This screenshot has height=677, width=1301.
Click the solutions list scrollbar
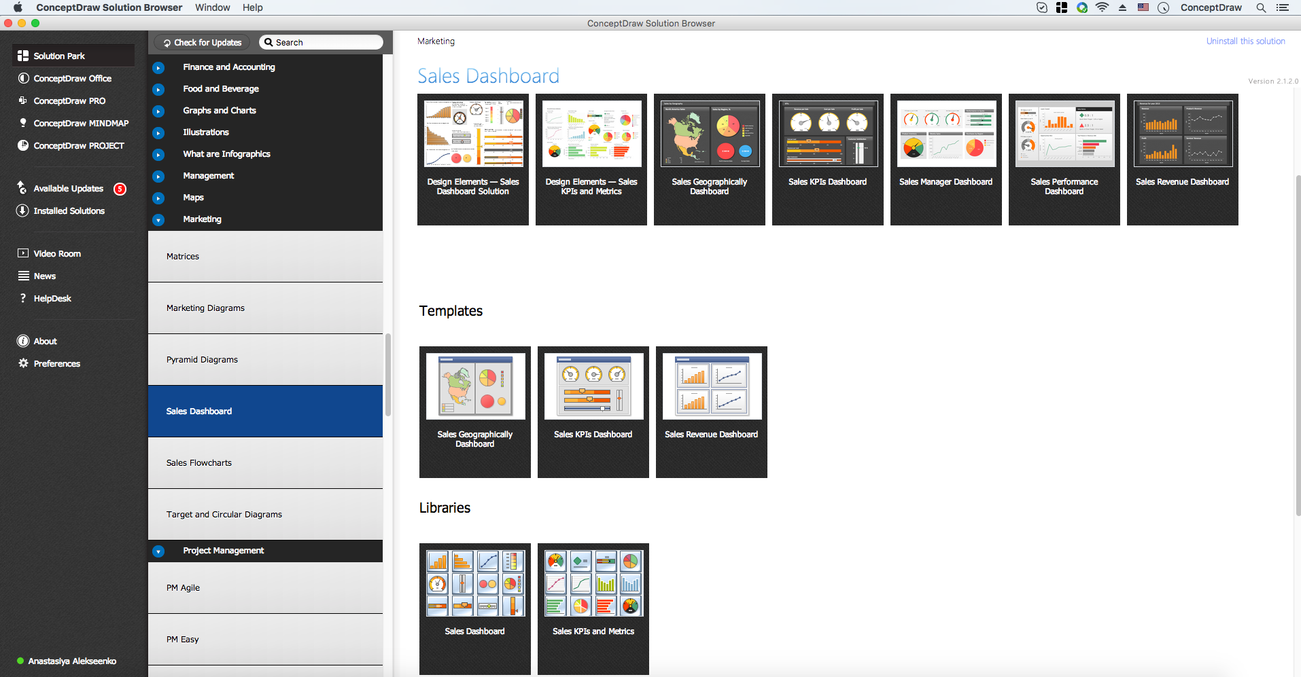pos(388,374)
